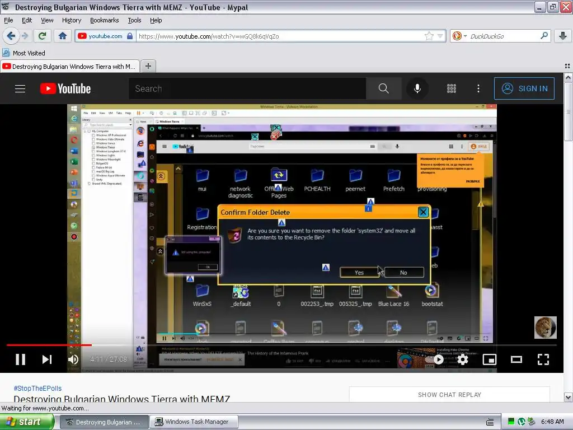Open the View menu
The height and width of the screenshot is (430, 573).
click(47, 20)
